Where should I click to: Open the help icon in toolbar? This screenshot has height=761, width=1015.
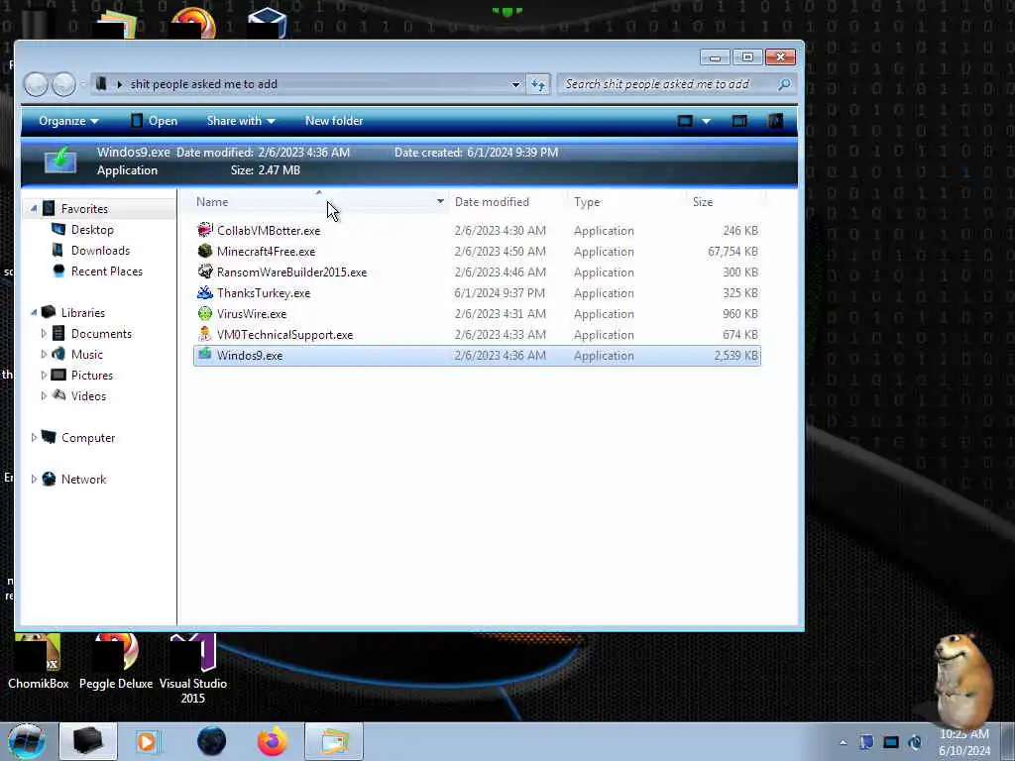pos(775,121)
